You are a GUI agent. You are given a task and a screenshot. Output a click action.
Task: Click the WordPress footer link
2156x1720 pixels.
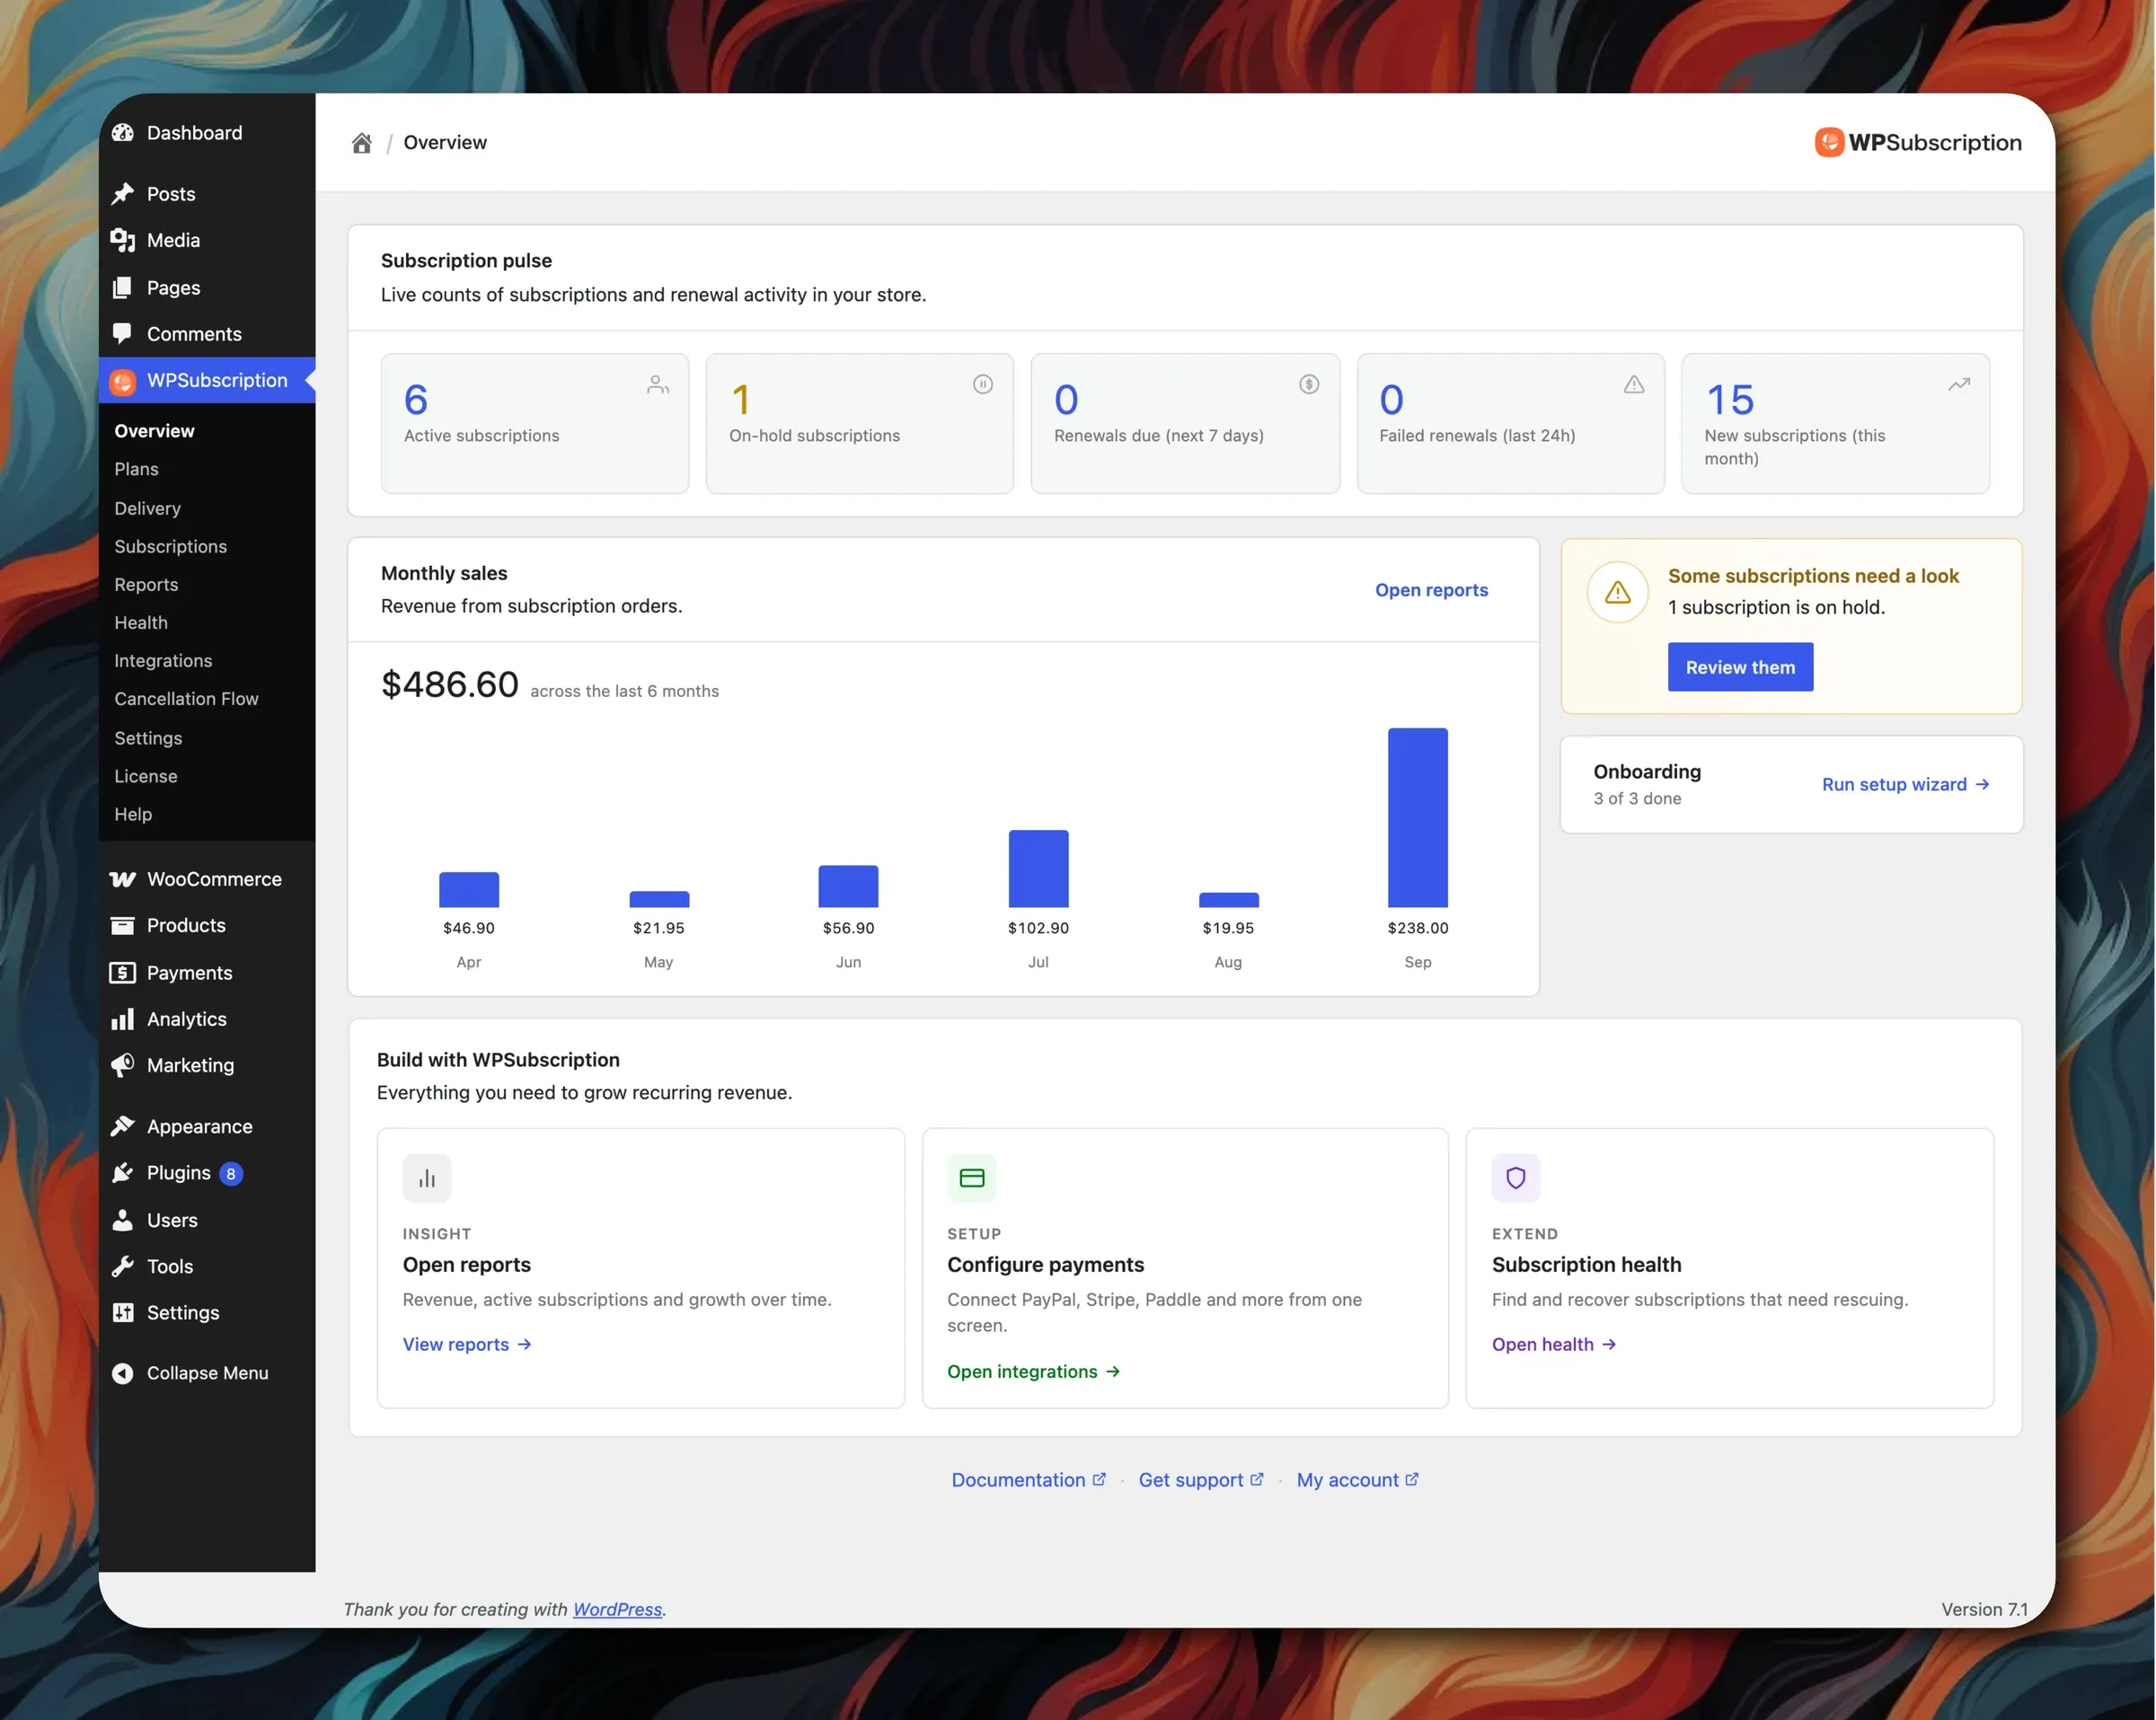617,1609
